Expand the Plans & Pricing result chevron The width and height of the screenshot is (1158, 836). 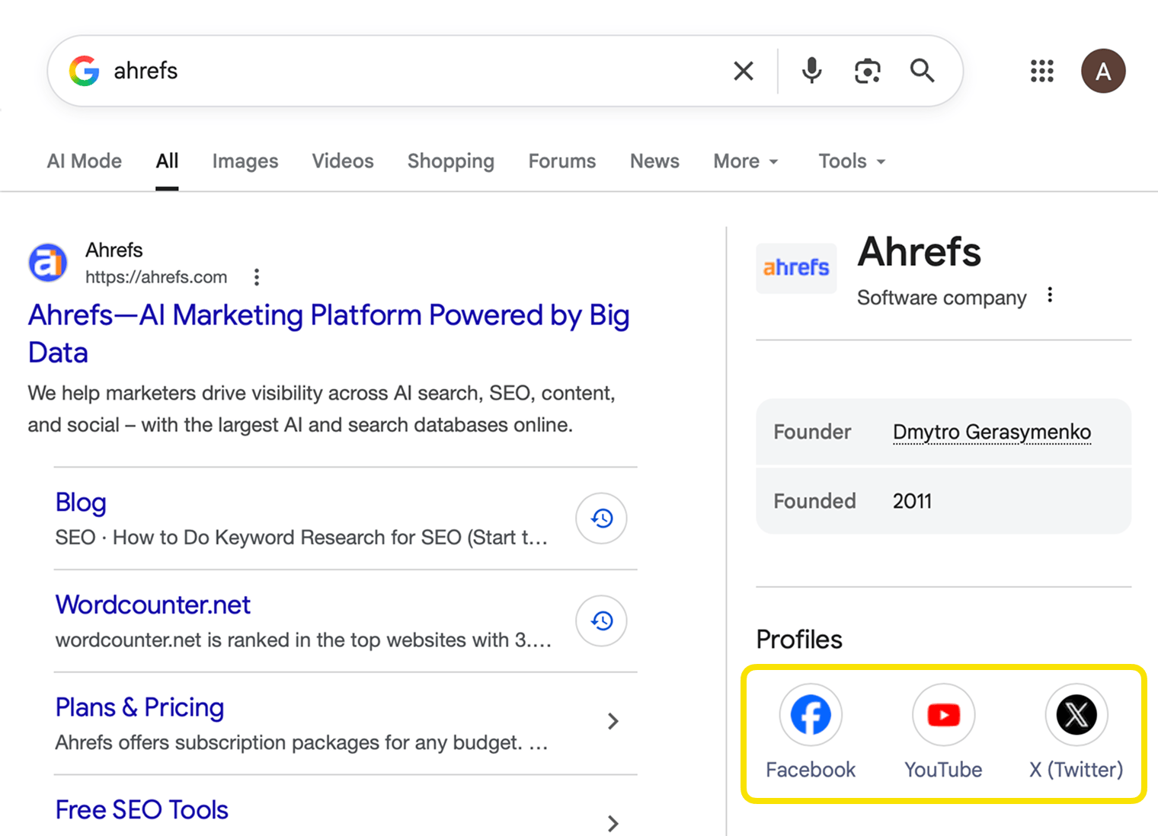tap(613, 721)
